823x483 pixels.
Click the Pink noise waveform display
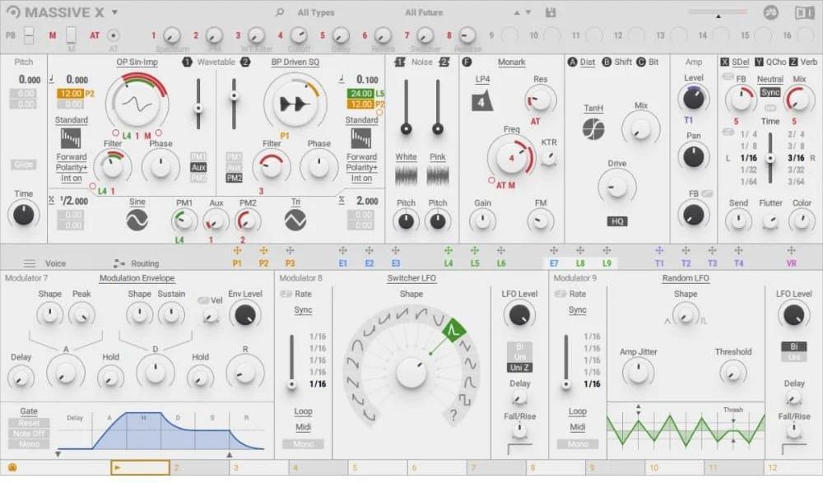(x=437, y=176)
